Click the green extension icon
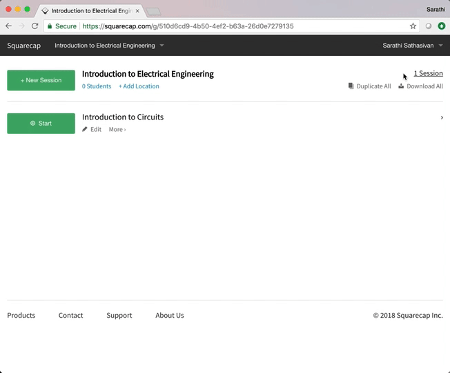450x373 pixels. [x=442, y=26]
